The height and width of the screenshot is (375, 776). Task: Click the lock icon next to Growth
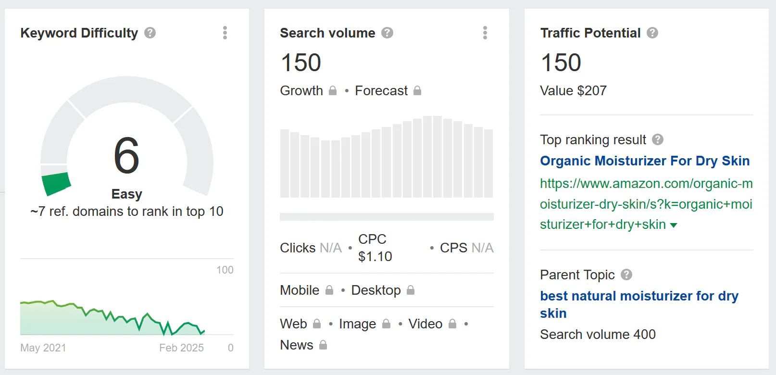[333, 90]
